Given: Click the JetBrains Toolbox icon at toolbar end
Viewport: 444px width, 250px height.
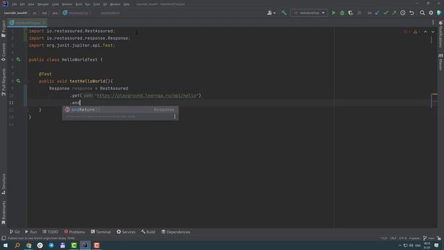Looking at the screenshot, I should pyautogui.click(x=439, y=12).
